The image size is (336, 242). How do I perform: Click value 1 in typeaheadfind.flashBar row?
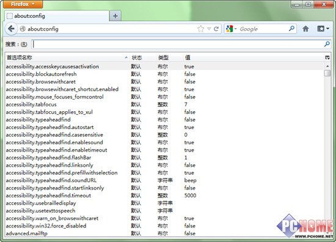click(186, 158)
